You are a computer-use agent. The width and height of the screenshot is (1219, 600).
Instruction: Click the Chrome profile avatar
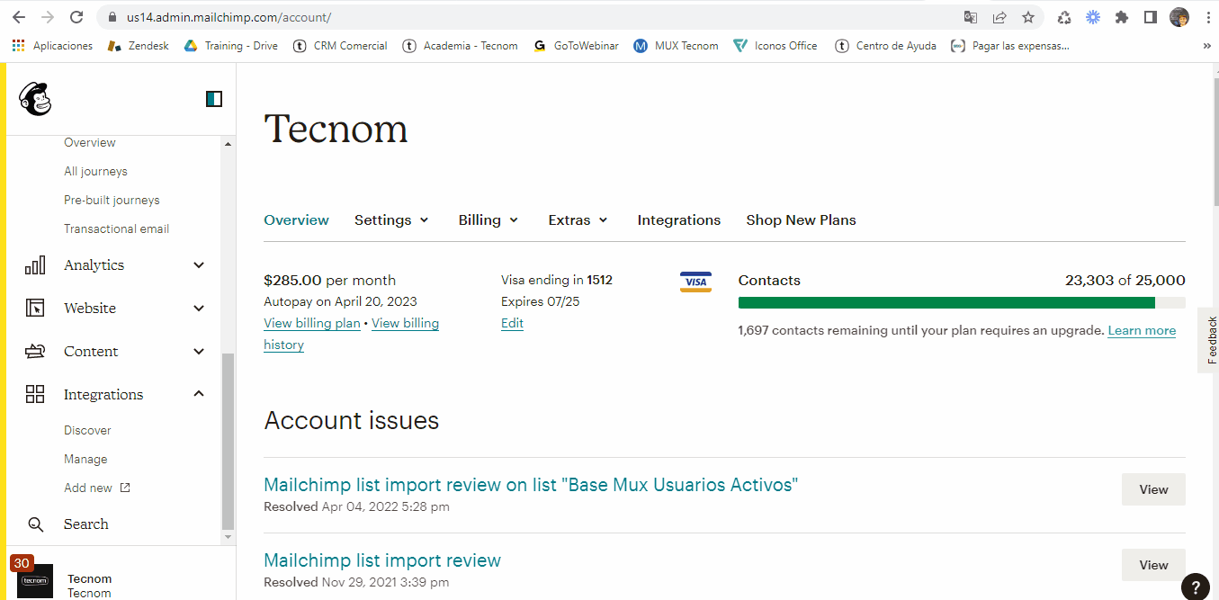(x=1179, y=17)
